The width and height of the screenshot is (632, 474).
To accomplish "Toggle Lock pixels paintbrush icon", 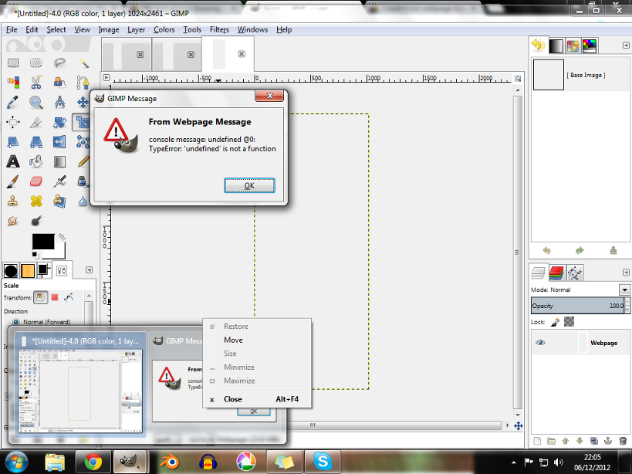I will click(x=555, y=322).
